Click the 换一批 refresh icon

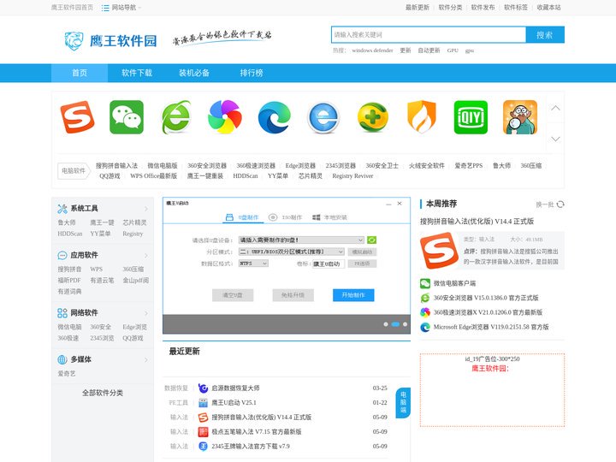click(560, 204)
